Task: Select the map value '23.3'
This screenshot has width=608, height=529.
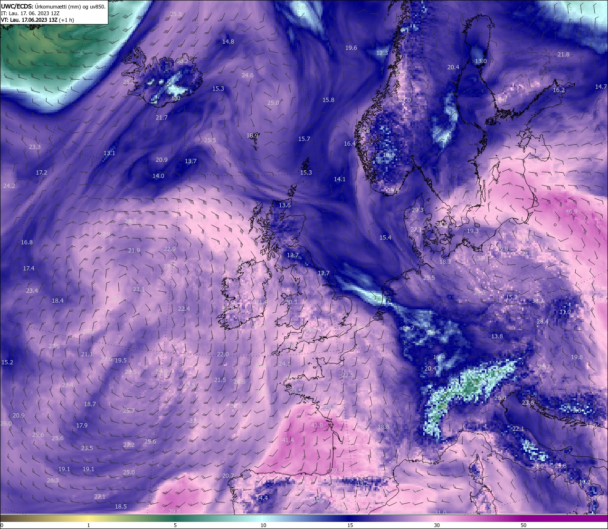Action: coord(35,147)
